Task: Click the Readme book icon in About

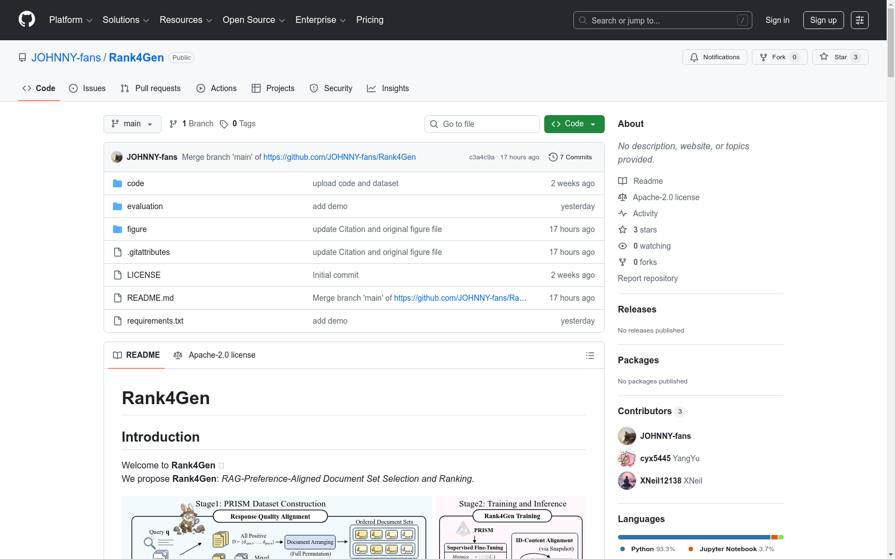Action: (x=623, y=181)
